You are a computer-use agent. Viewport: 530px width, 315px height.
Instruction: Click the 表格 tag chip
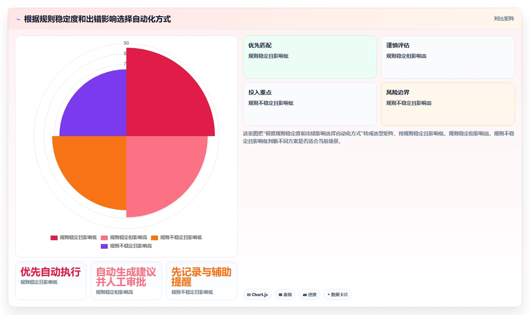click(285, 295)
